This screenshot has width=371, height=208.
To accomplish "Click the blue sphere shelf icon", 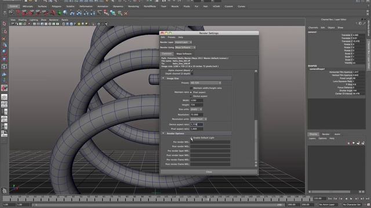I will [66, 13].
